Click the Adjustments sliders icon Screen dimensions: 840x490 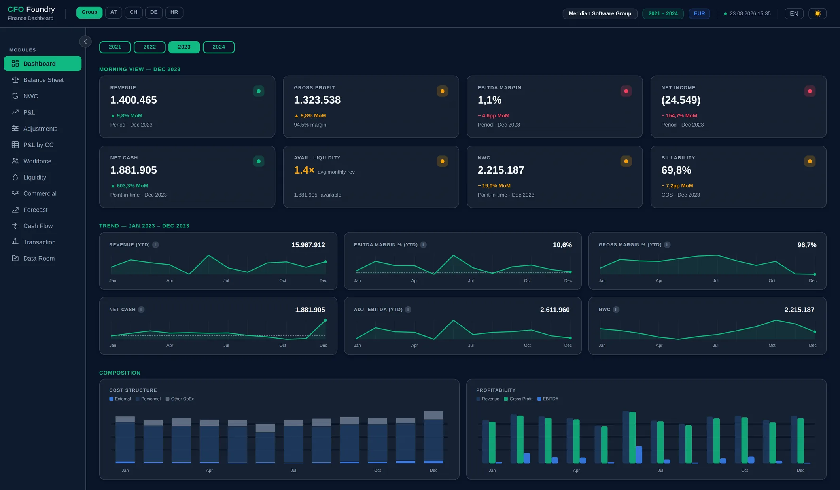[15, 129]
